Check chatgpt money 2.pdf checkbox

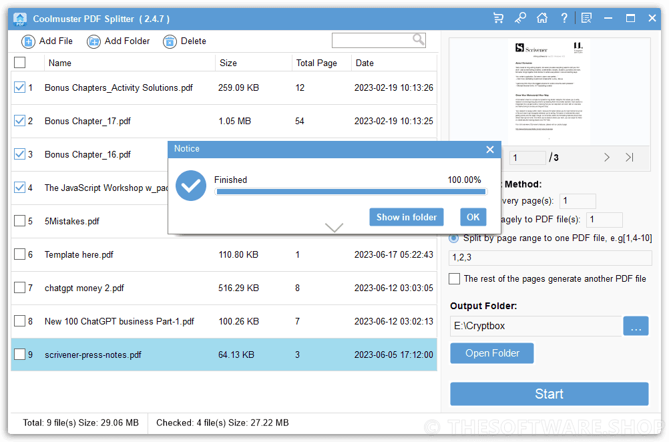click(x=19, y=288)
